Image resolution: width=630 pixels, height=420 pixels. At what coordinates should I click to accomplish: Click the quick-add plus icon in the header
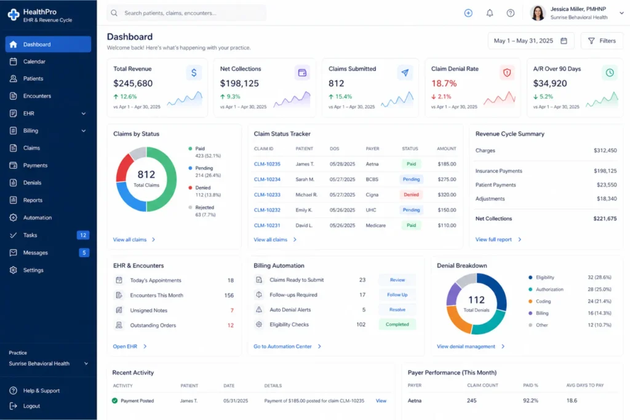click(468, 12)
